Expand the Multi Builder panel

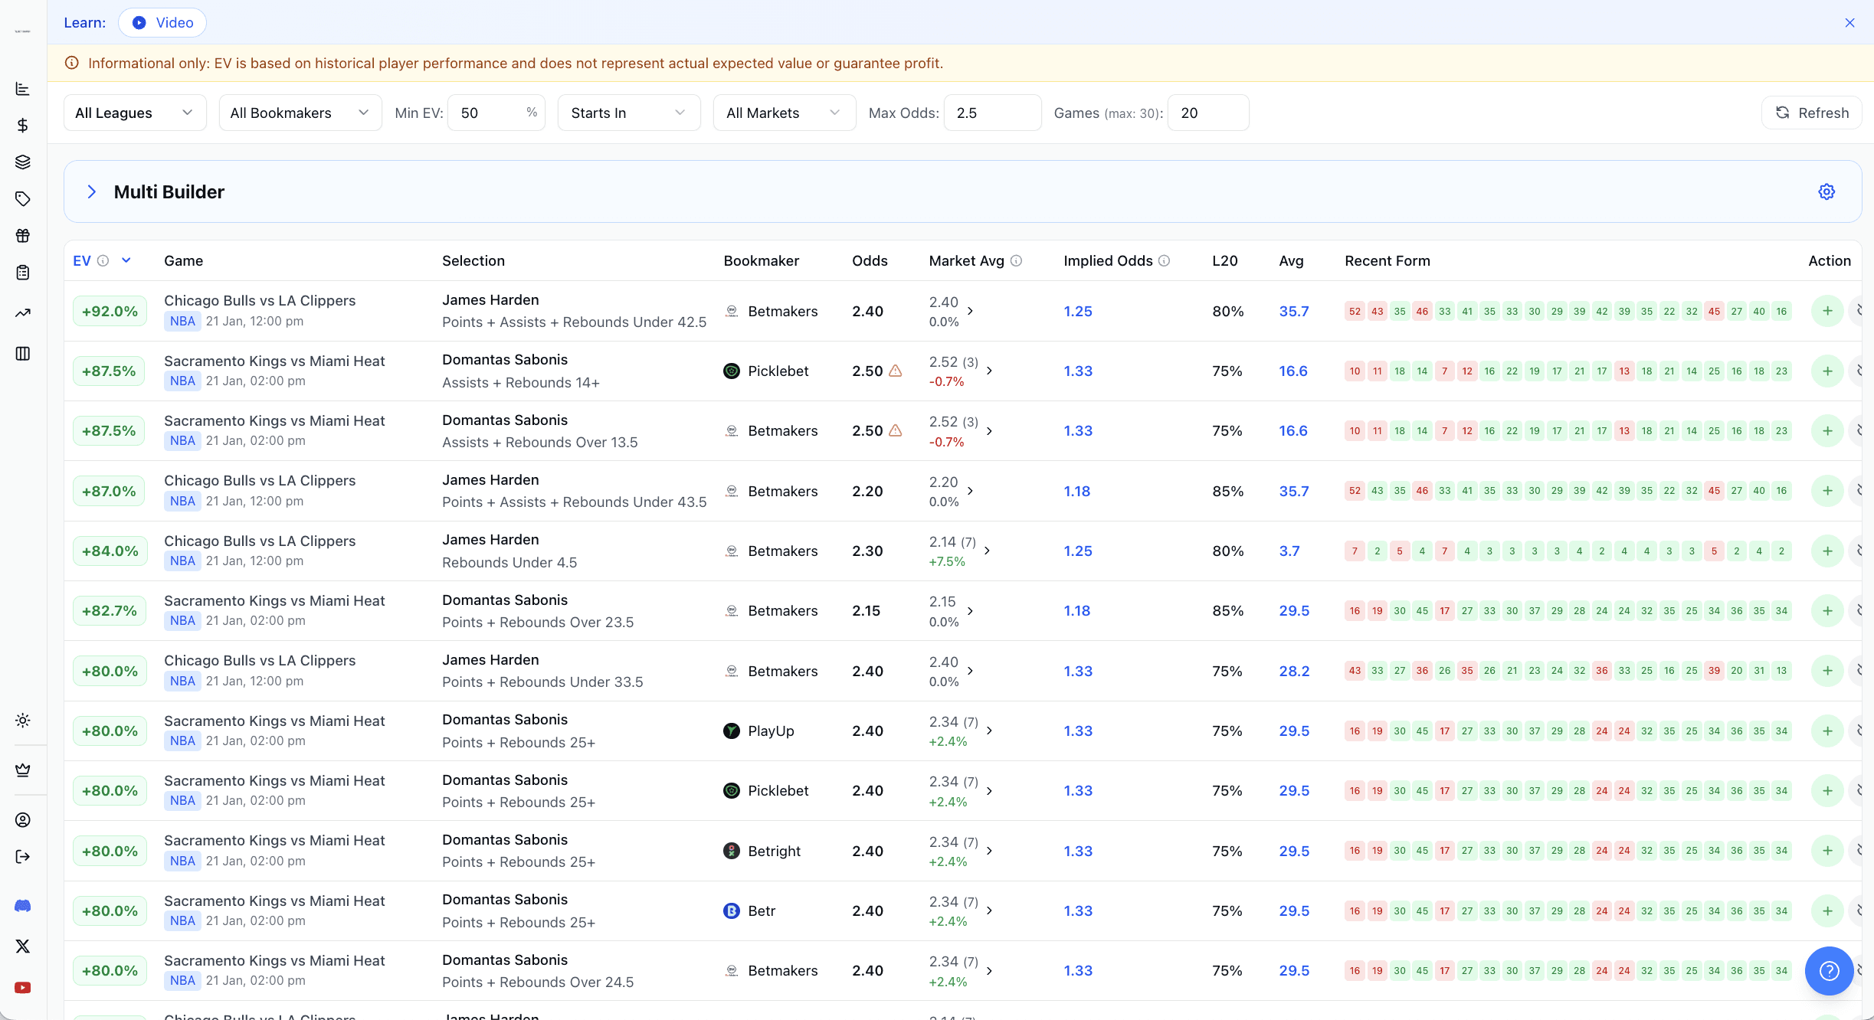pyautogui.click(x=92, y=192)
